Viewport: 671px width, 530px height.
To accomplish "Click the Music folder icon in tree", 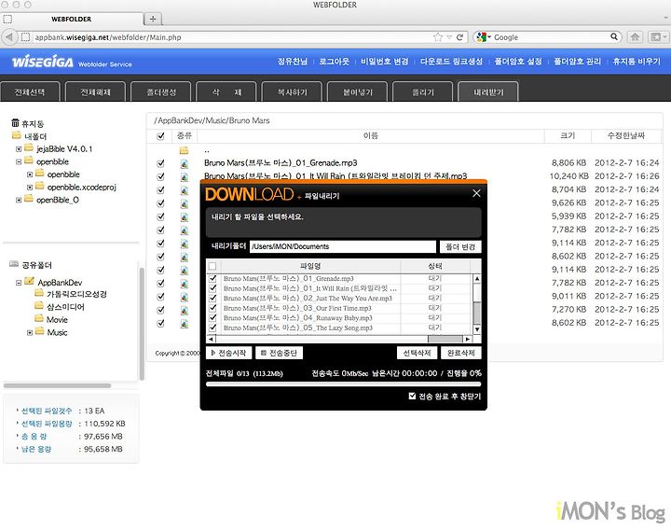I will [x=40, y=331].
